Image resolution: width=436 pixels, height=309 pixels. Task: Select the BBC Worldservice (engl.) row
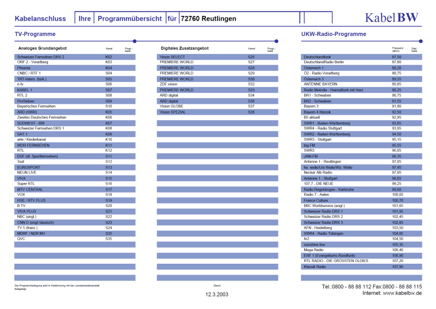[361, 206]
